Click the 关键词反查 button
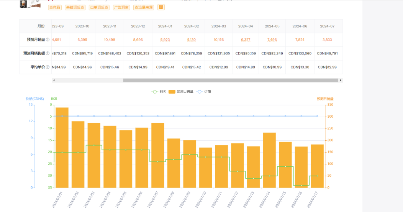 point(75,7)
